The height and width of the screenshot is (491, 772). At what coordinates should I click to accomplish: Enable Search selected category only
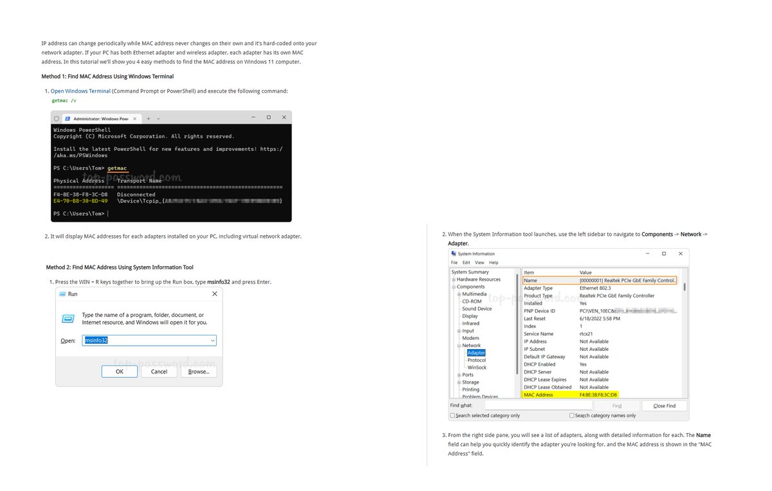[x=452, y=415]
